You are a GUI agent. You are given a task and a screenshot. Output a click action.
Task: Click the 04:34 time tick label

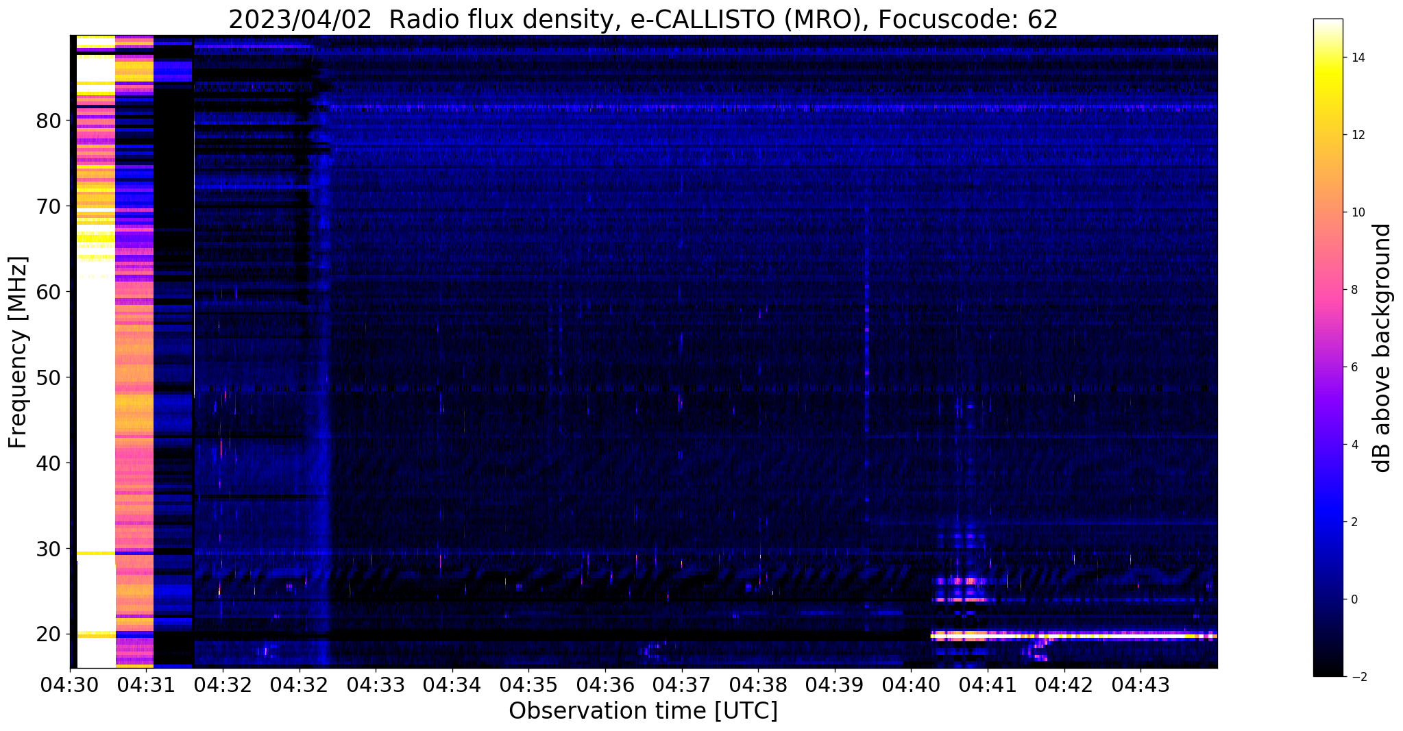click(x=452, y=684)
